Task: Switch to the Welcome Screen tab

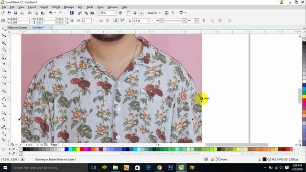Action: 17,28
